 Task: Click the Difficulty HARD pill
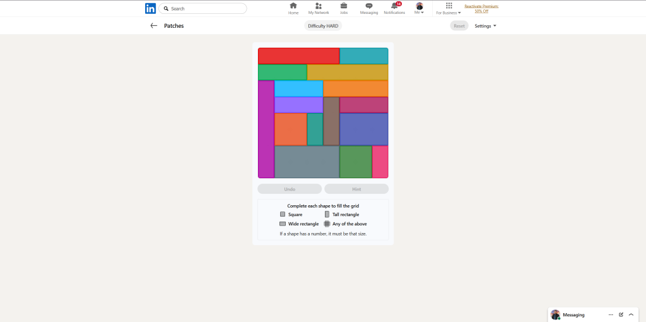pyautogui.click(x=323, y=26)
